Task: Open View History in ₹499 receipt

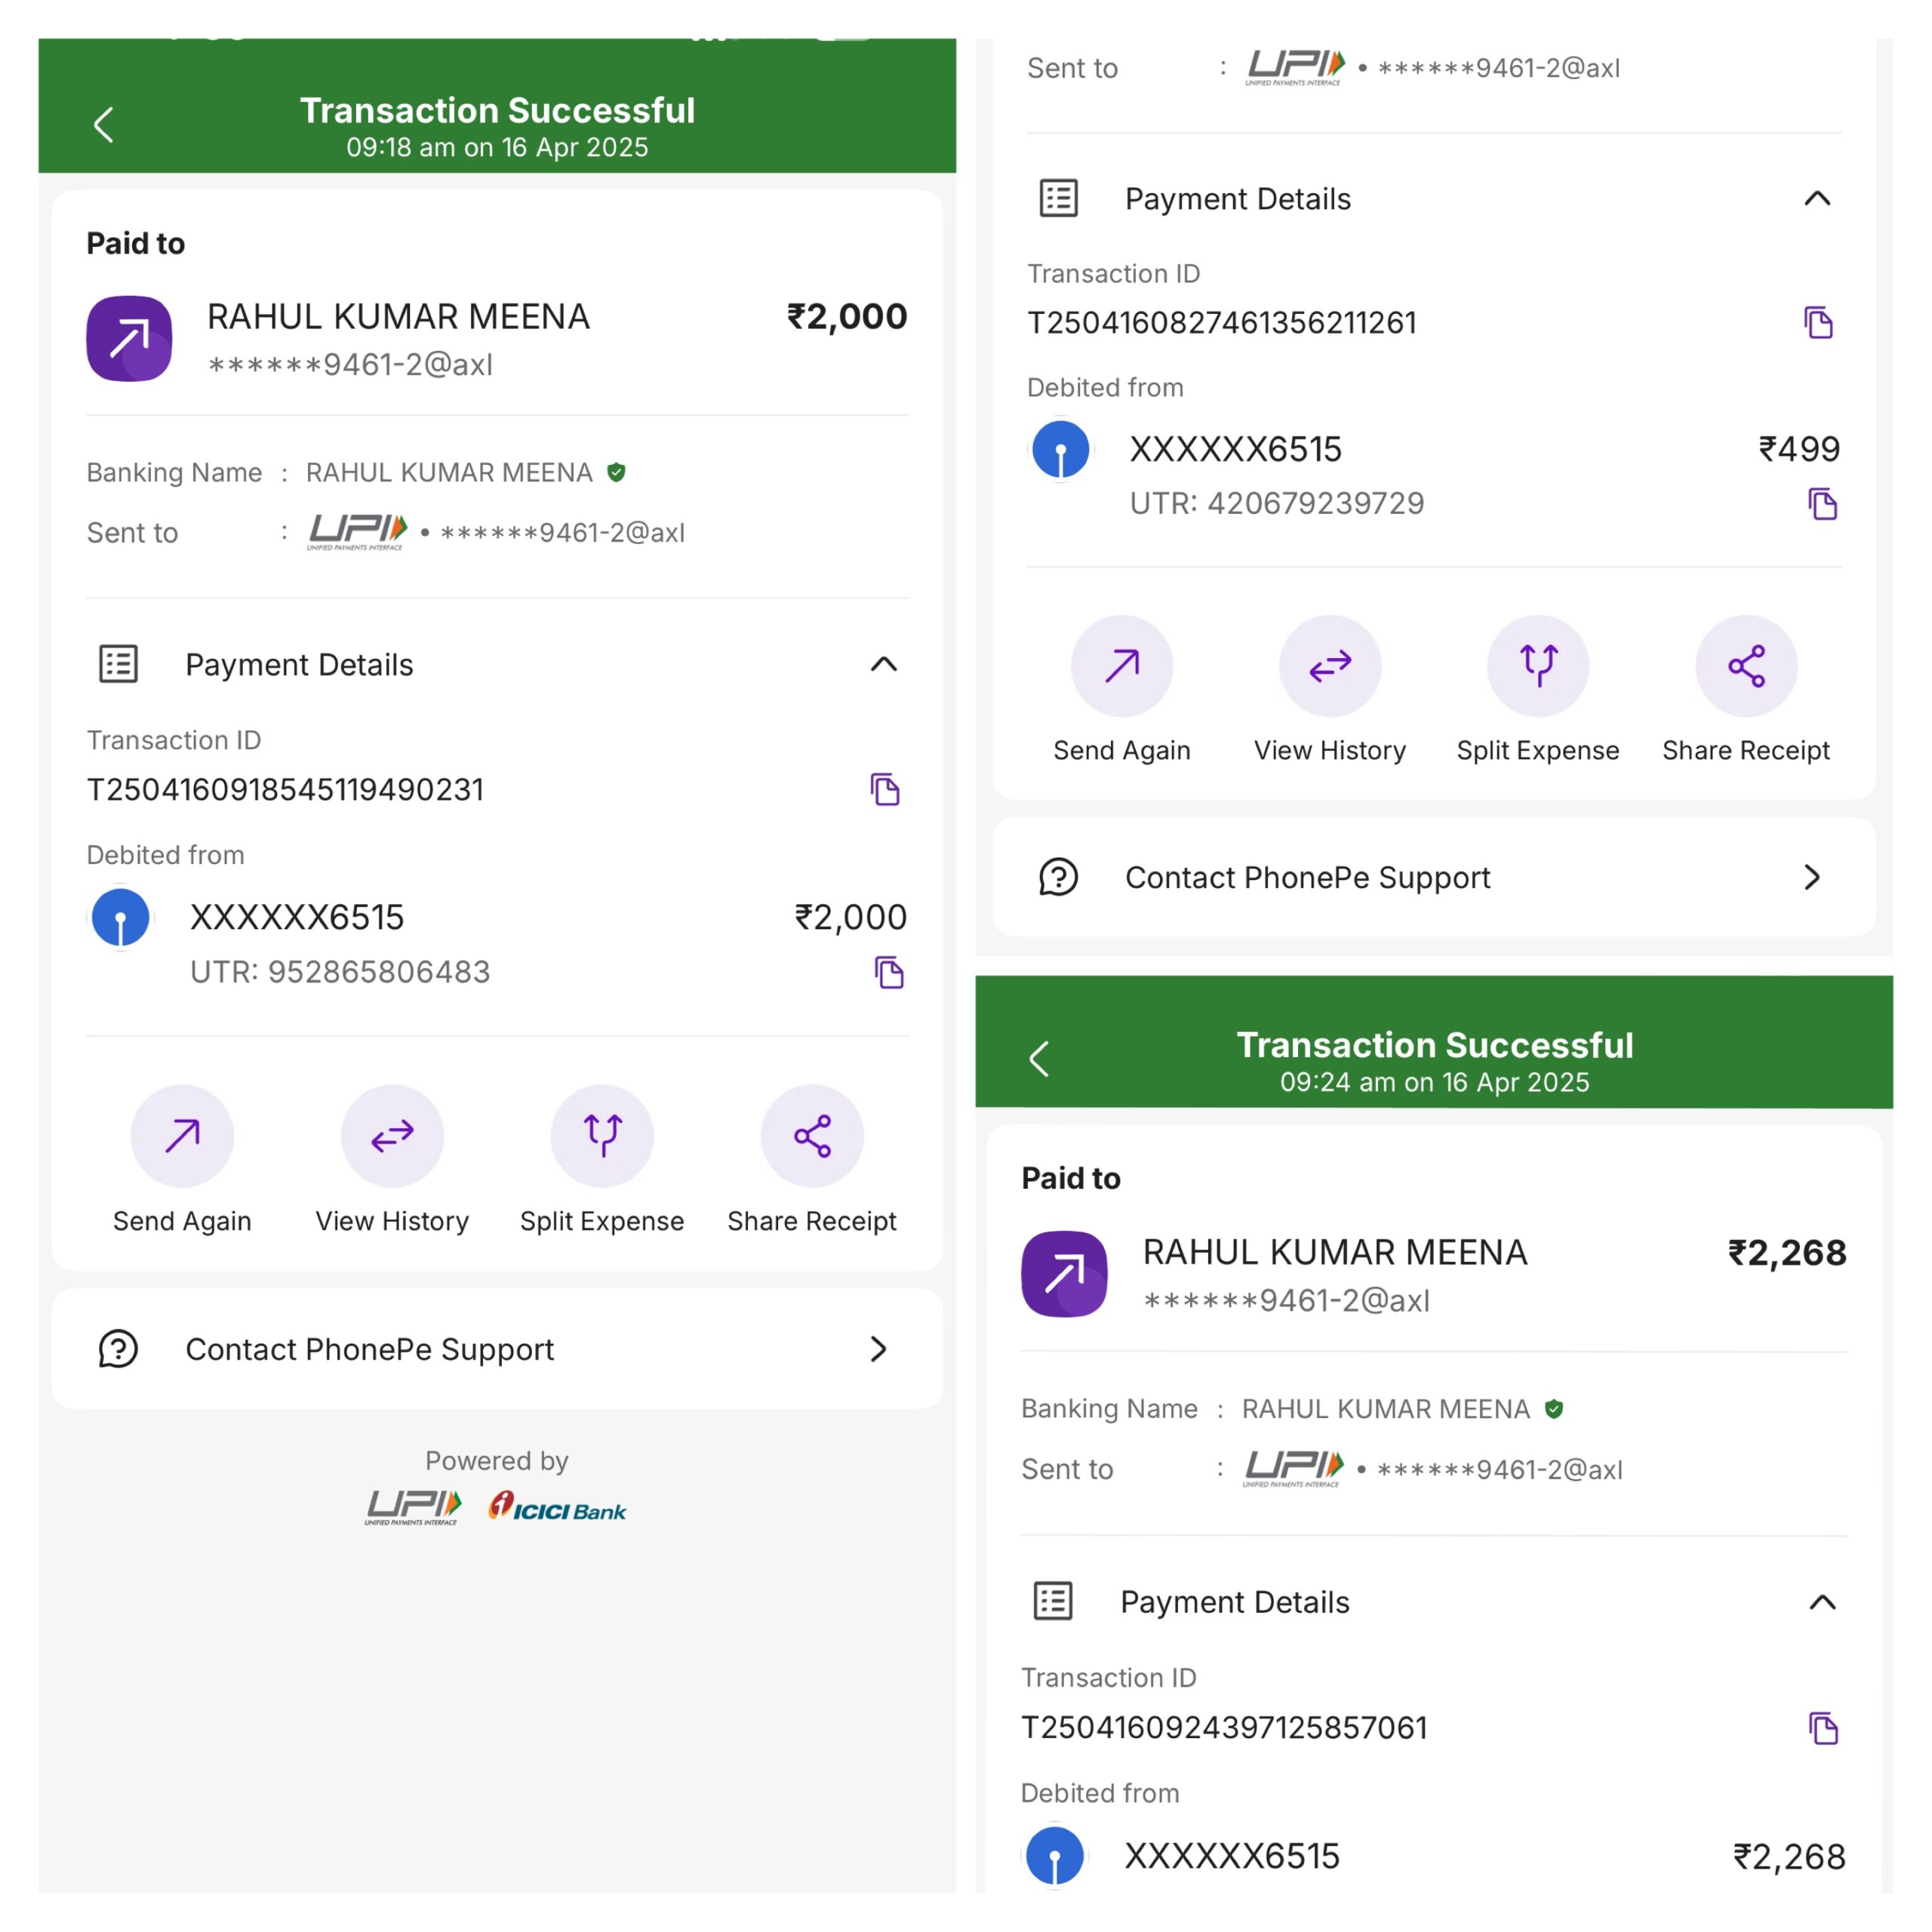Action: 1330,666
